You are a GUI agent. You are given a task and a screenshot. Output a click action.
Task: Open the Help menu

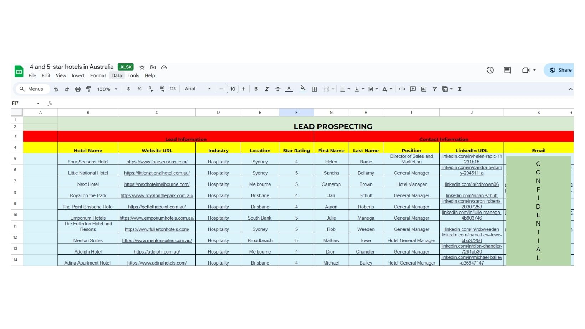[150, 75]
